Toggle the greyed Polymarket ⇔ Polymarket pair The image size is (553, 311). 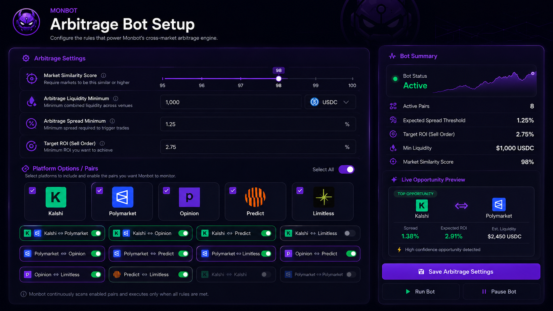pyautogui.click(x=351, y=275)
